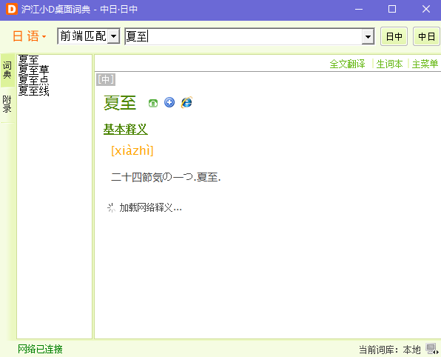Image resolution: width=441 pixels, height=357 pixels.
Task: Click the definition 二十四節気の一つ.夏至.
Action: coord(166,177)
